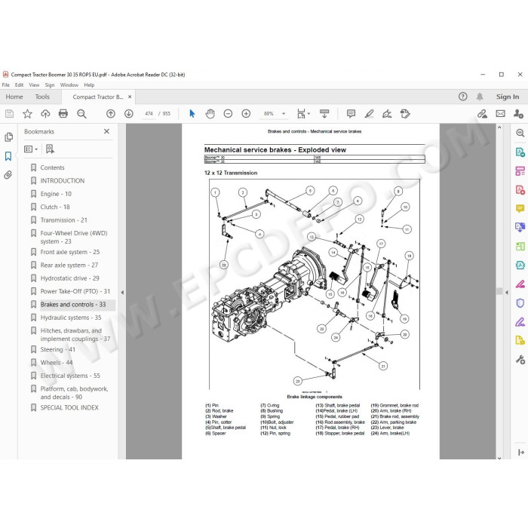Open the sign document tool
Image resolution: width=528 pixels, height=528 pixels.
coord(387,114)
